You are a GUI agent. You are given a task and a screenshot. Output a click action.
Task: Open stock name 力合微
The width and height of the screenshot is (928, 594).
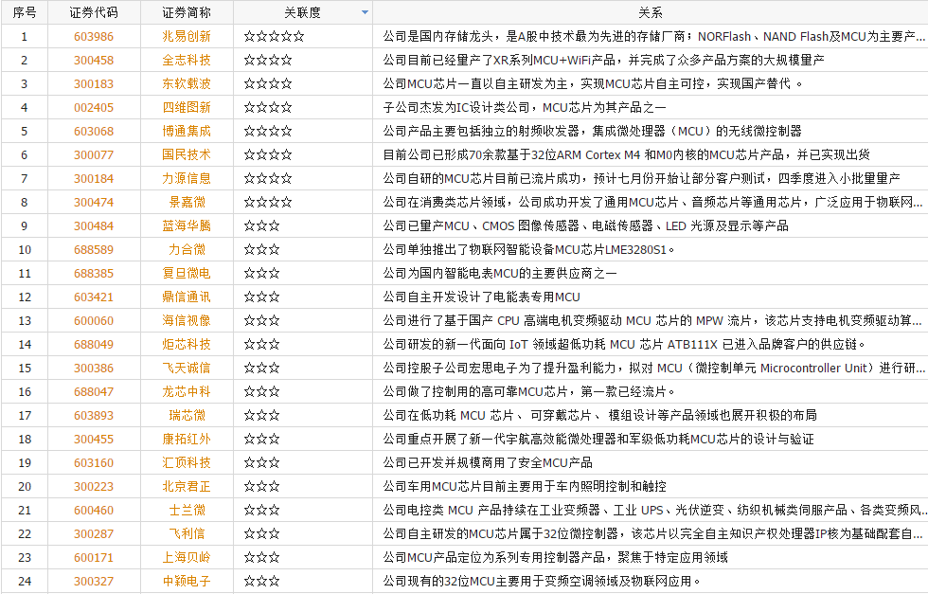pyautogui.click(x=187, y=249)
